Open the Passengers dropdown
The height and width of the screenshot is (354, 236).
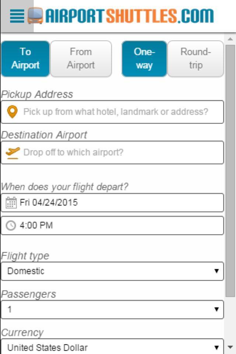click(x=112, y=309)
